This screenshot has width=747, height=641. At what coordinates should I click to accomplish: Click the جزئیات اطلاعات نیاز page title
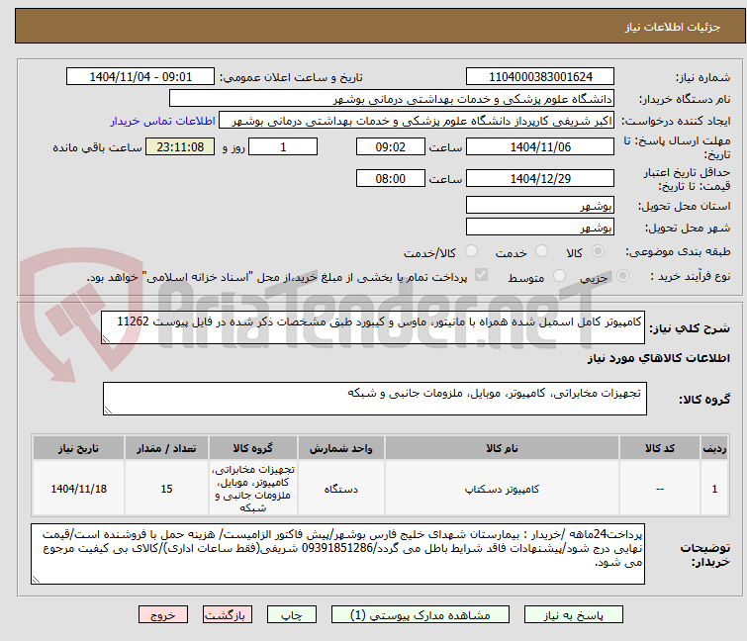[x=672, y=27]
